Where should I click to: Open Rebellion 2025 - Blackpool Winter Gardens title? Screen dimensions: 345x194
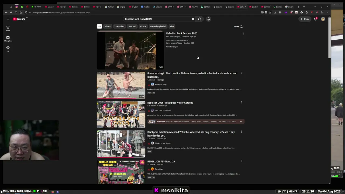pyautogui.click(x=170, y=103)
